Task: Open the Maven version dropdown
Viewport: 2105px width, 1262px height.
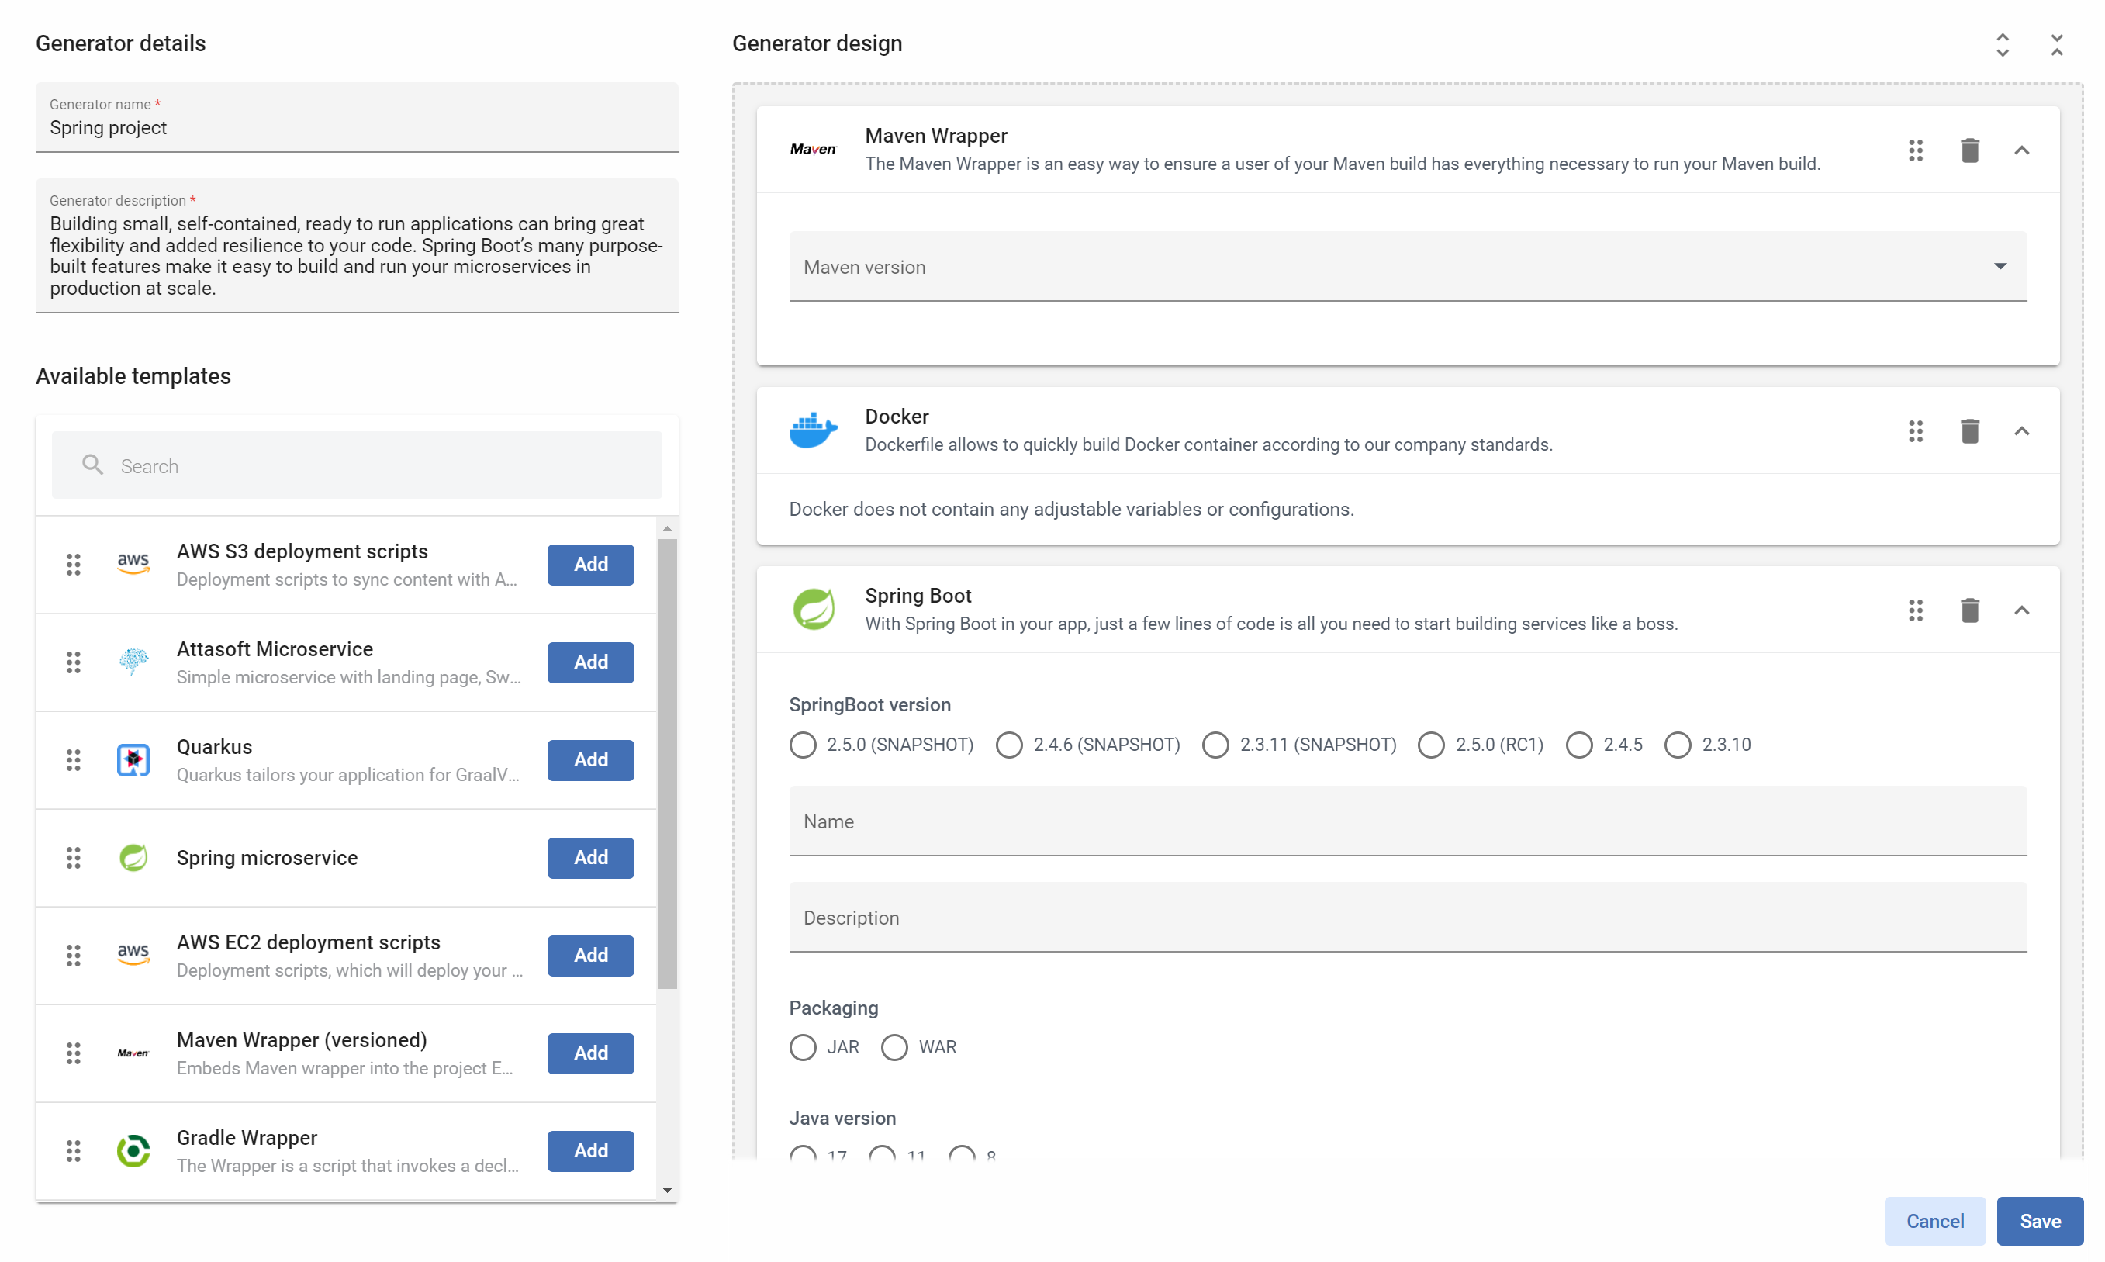Action: pyautogui.click(x=1407, y=266)
